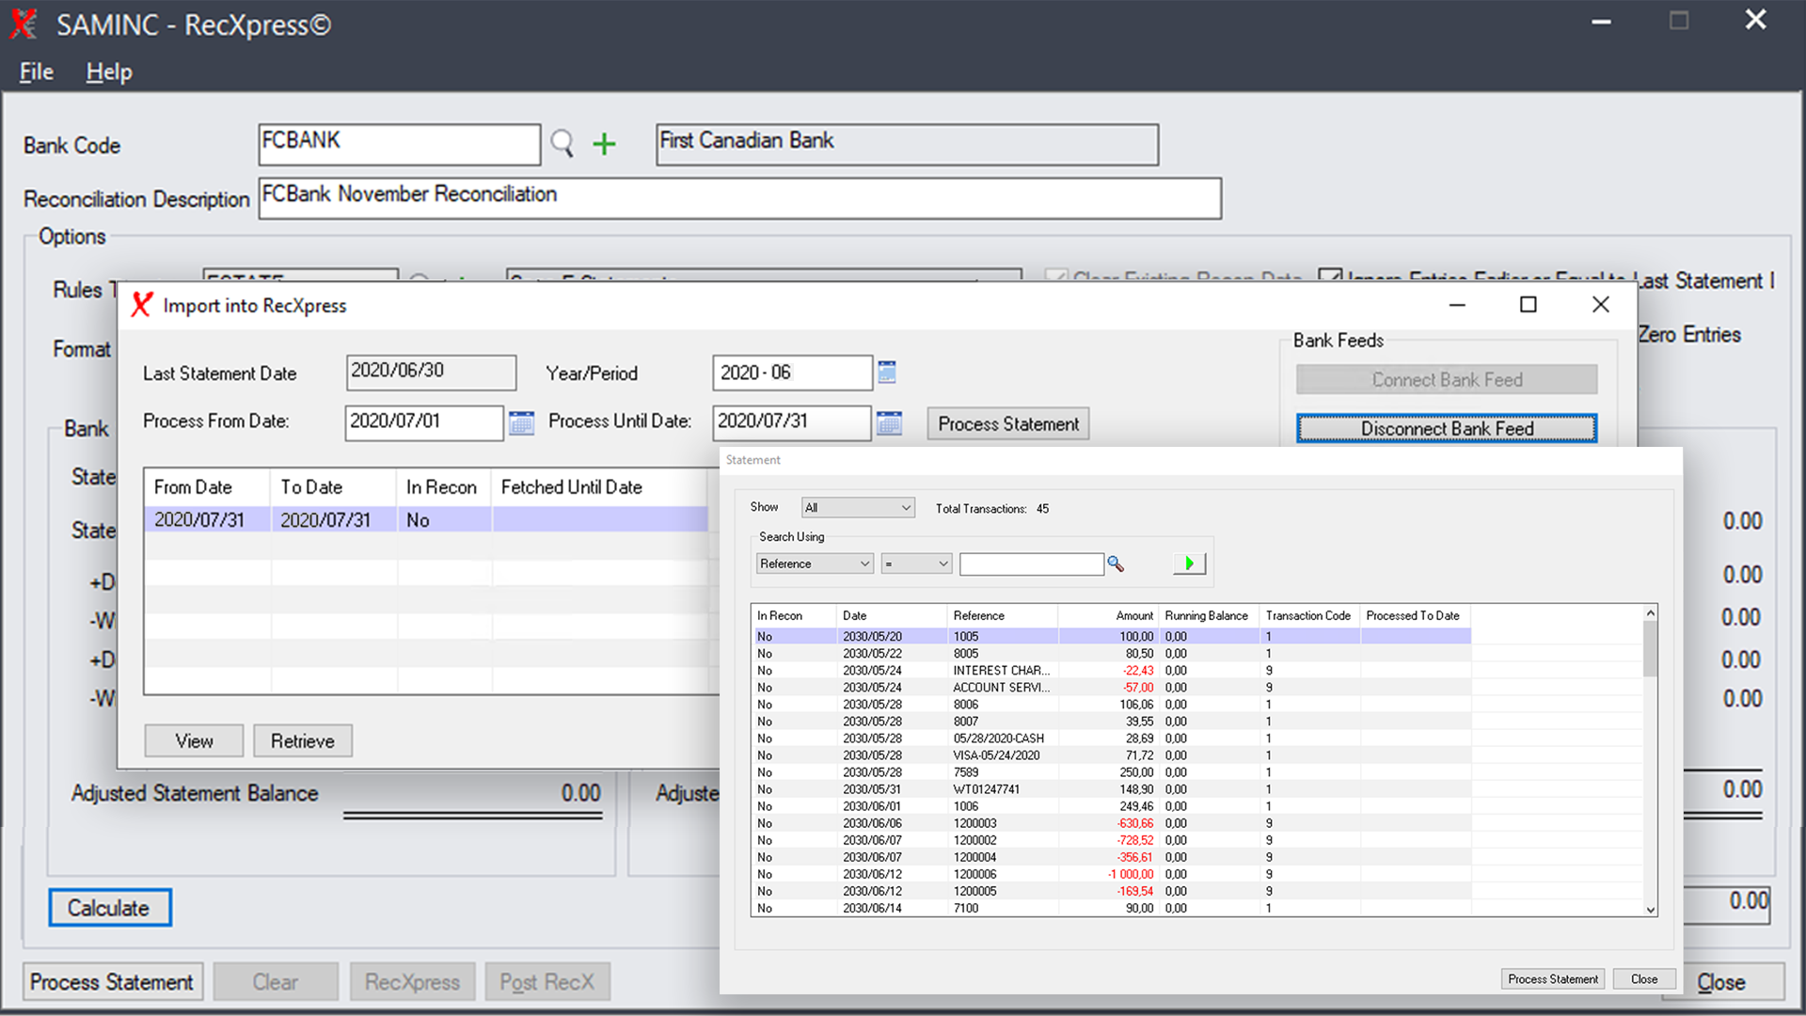1806x1016 pixels.
Task: Open the equals operator dropdown
Action: (915, 563)
